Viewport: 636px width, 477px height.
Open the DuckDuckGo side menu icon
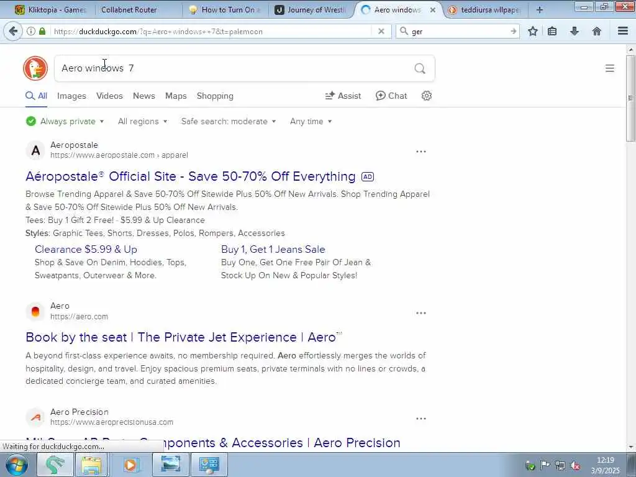[x=609, y=68]
